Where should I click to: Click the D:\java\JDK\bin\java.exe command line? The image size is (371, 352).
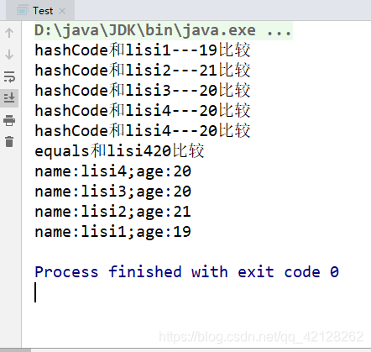[x=164, y=30]
